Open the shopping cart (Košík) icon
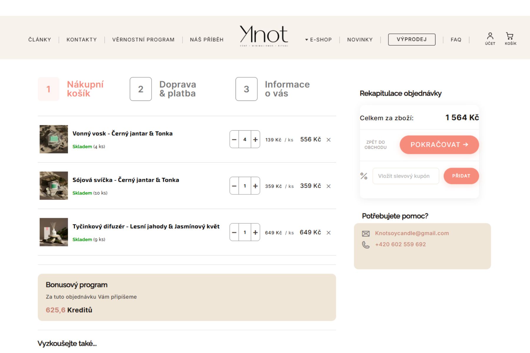530x353 pixels. [x=510, y=39]
